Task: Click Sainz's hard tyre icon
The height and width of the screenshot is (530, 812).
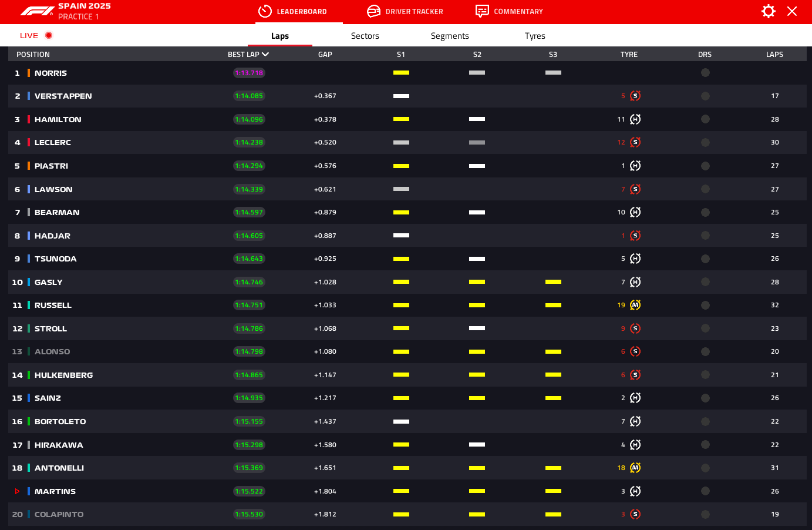Action: tap(635, 398)
